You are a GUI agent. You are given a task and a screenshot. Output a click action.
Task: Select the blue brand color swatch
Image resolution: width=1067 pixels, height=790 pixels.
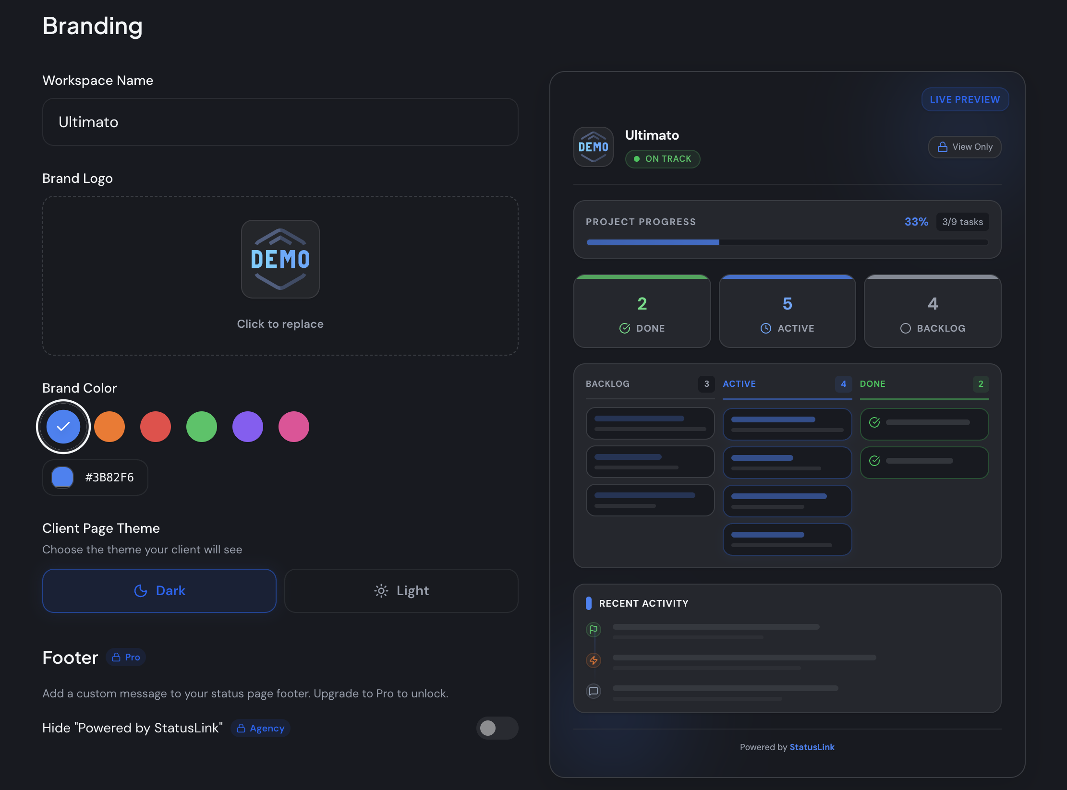[63, 427]
